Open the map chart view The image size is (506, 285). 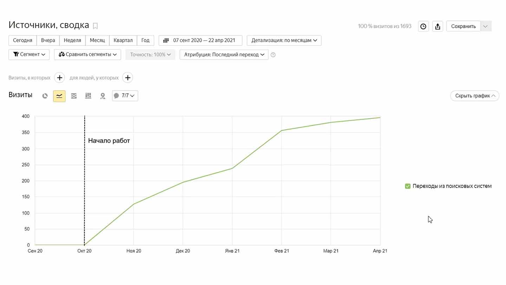[x=103, y=96]
